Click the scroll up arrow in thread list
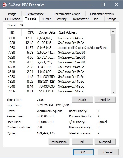Screen dimensions: 123x158 point(113,32)
